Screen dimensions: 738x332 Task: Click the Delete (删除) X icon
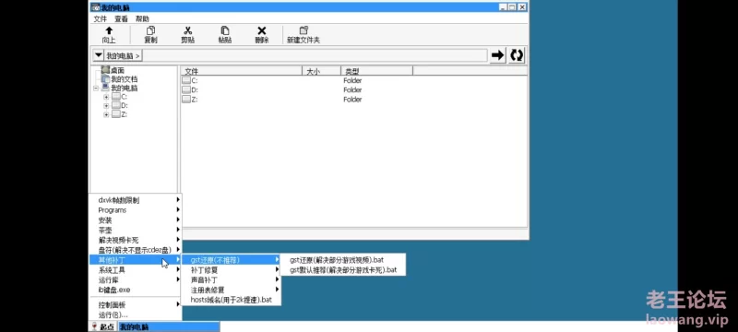[262, 30]
